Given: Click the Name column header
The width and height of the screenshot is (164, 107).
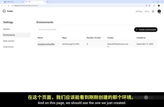Looking at the screenshot, I should [40, 38].
